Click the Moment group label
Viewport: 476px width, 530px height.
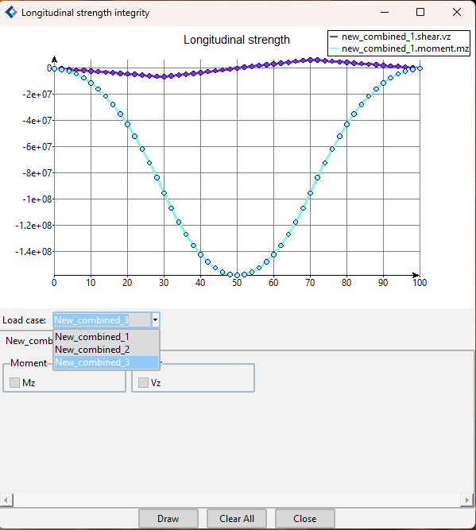point(29,363)
